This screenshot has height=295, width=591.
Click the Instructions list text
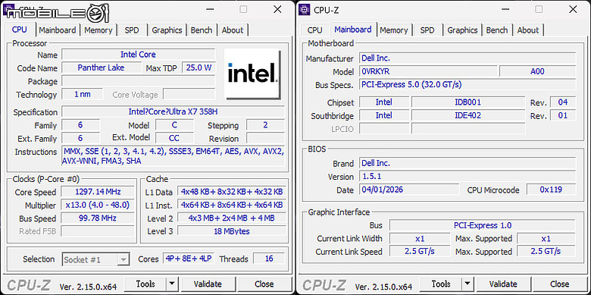[x=173, y=156]
